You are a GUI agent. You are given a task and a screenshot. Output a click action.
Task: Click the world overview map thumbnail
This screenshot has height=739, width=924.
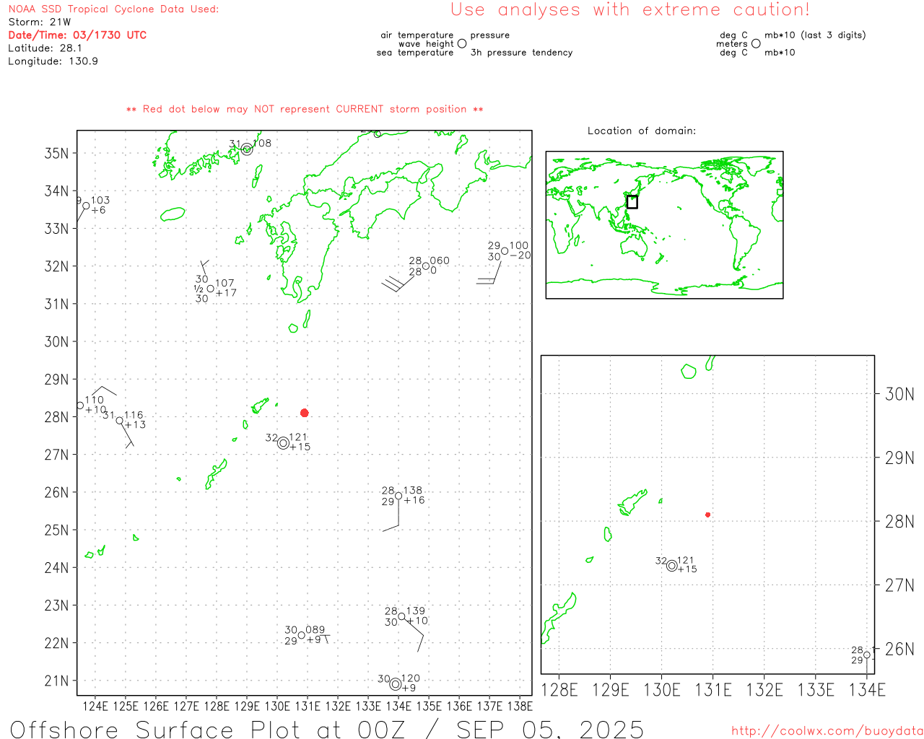tap(664, 225)
